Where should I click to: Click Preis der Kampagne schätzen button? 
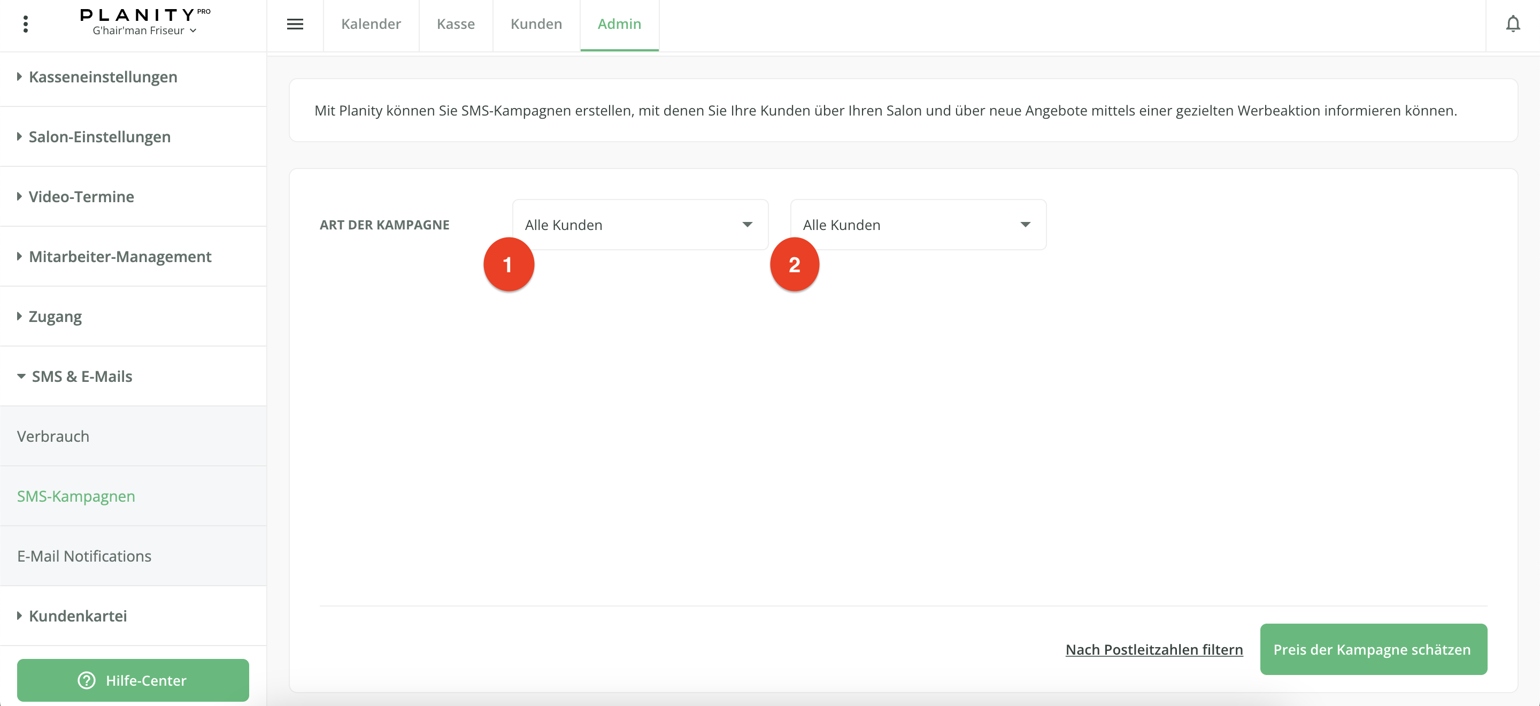point(1373,649)
